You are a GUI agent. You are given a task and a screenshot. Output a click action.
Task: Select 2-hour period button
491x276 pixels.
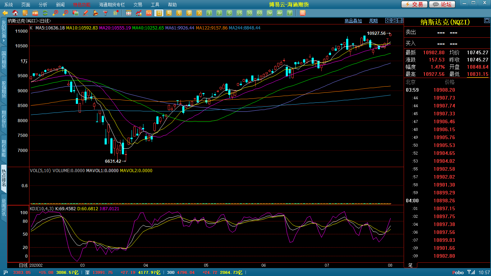pos(270,13)
